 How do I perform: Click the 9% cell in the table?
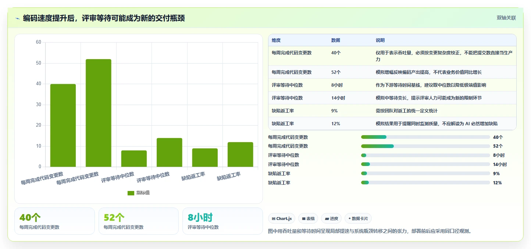pyautogui.click(x=335, y=111)
